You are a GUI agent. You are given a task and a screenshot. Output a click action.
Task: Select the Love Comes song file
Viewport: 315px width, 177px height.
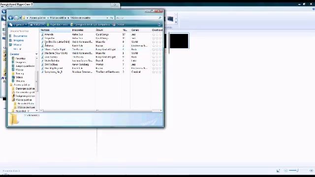click(51, 57)
